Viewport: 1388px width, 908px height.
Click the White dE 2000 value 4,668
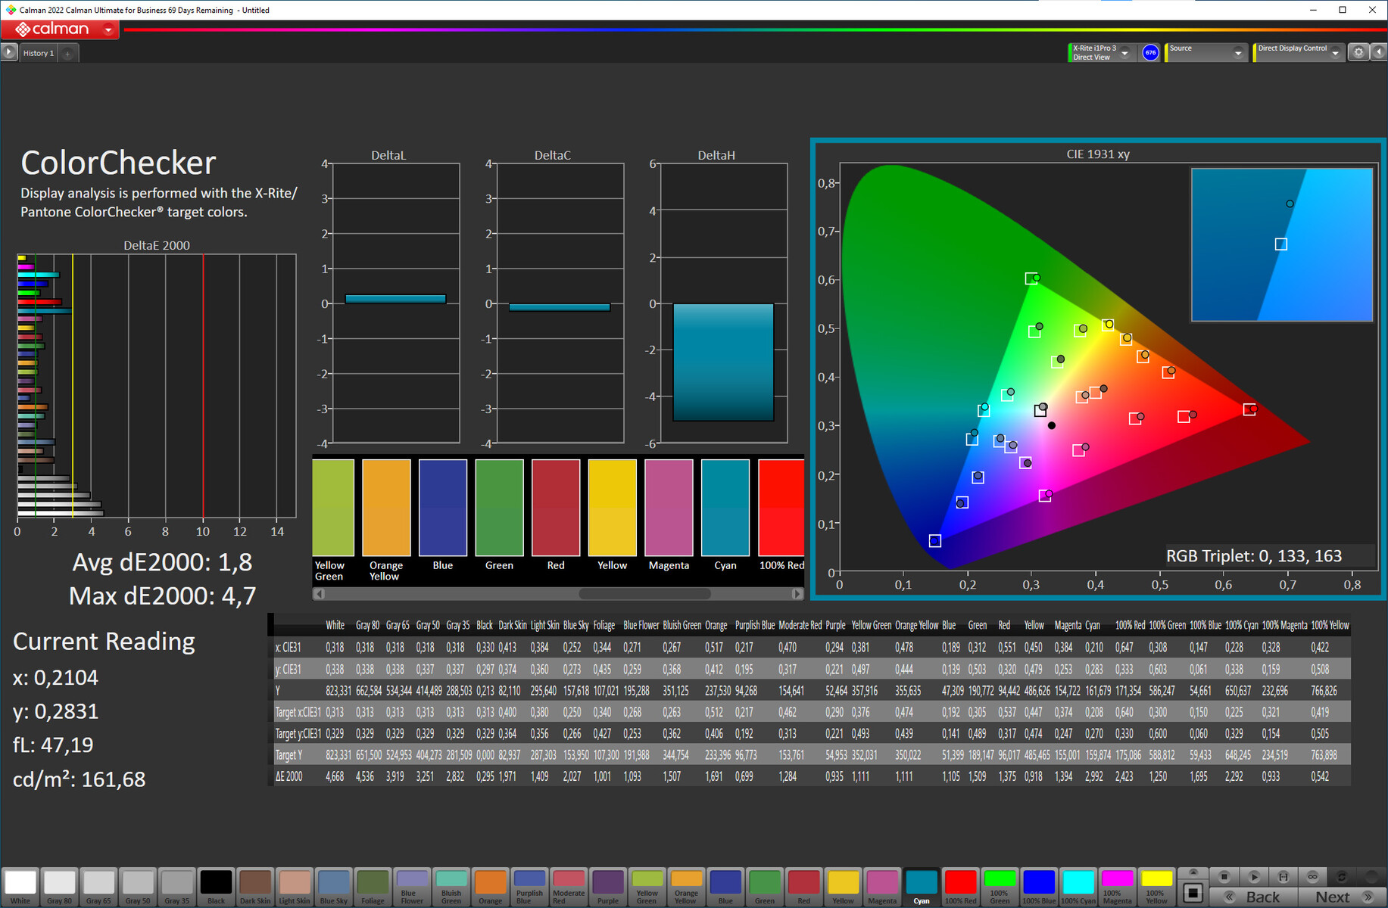(335, 776)
